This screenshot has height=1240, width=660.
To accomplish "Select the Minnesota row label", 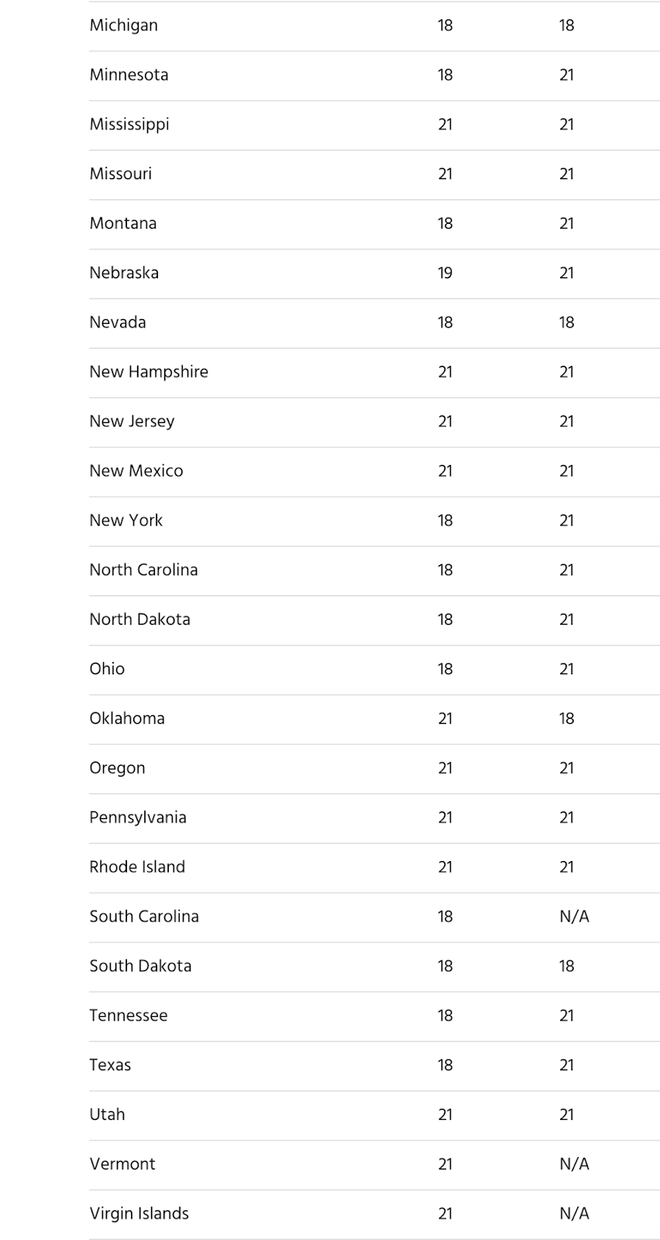I will tap(129, 75).
